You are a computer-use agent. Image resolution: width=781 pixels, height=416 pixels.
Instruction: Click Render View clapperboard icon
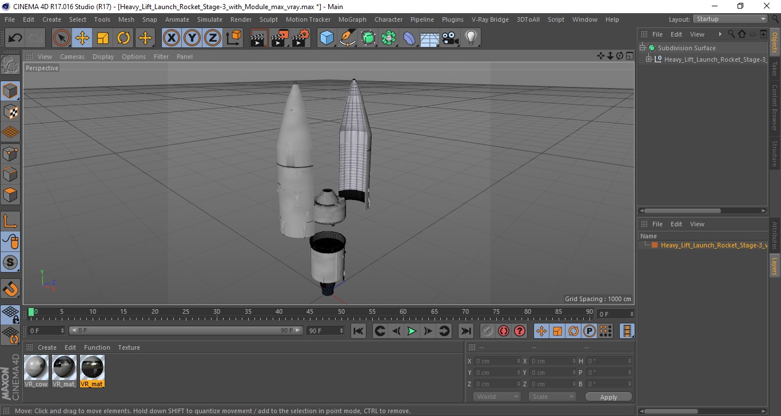coord(259,38)
